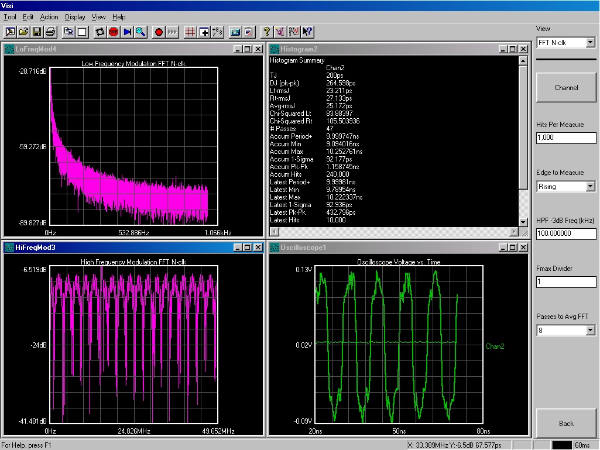The width and height of the screenshot is (600, 450).
Task: Toggle the red grid lines icon
Action: point(190,32)
